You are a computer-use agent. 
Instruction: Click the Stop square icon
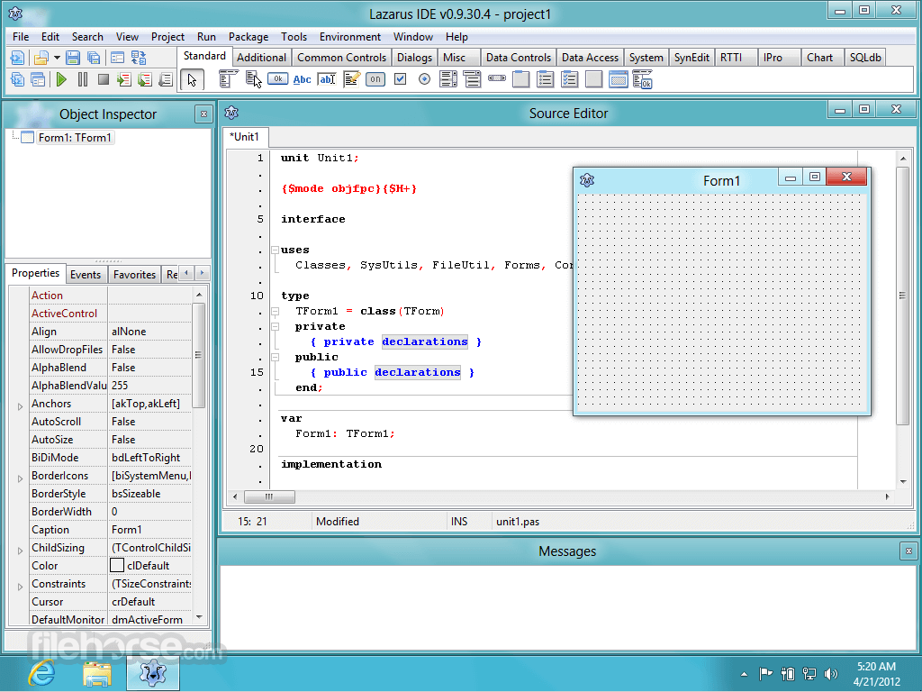coord(104,79)
